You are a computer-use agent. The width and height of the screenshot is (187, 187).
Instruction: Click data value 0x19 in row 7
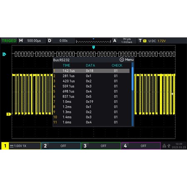click(89, 101)
